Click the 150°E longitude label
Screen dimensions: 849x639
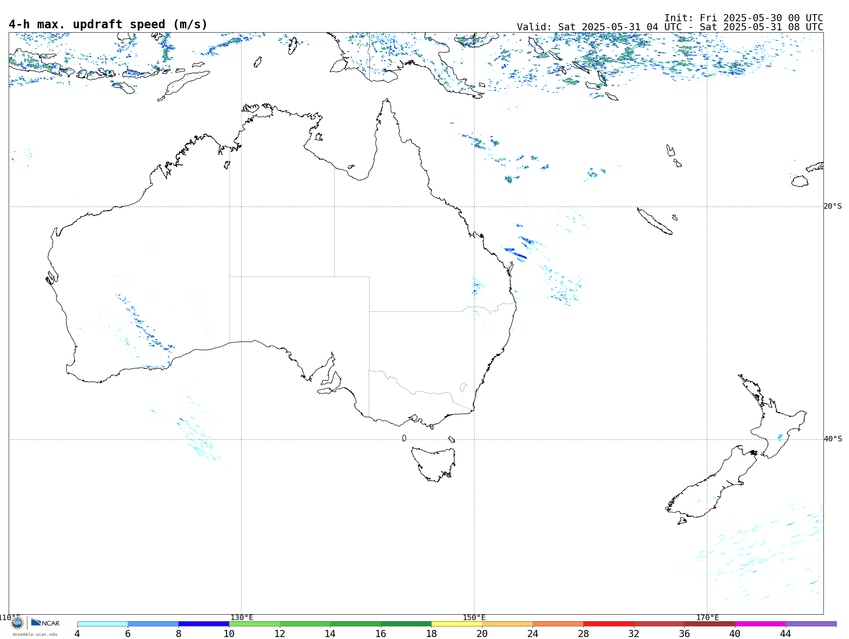(474, 617)
